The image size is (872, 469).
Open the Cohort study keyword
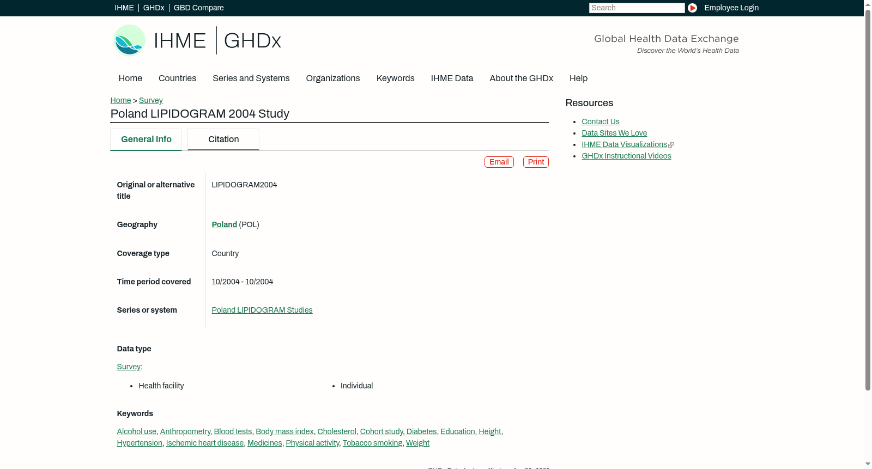[381, 431]
